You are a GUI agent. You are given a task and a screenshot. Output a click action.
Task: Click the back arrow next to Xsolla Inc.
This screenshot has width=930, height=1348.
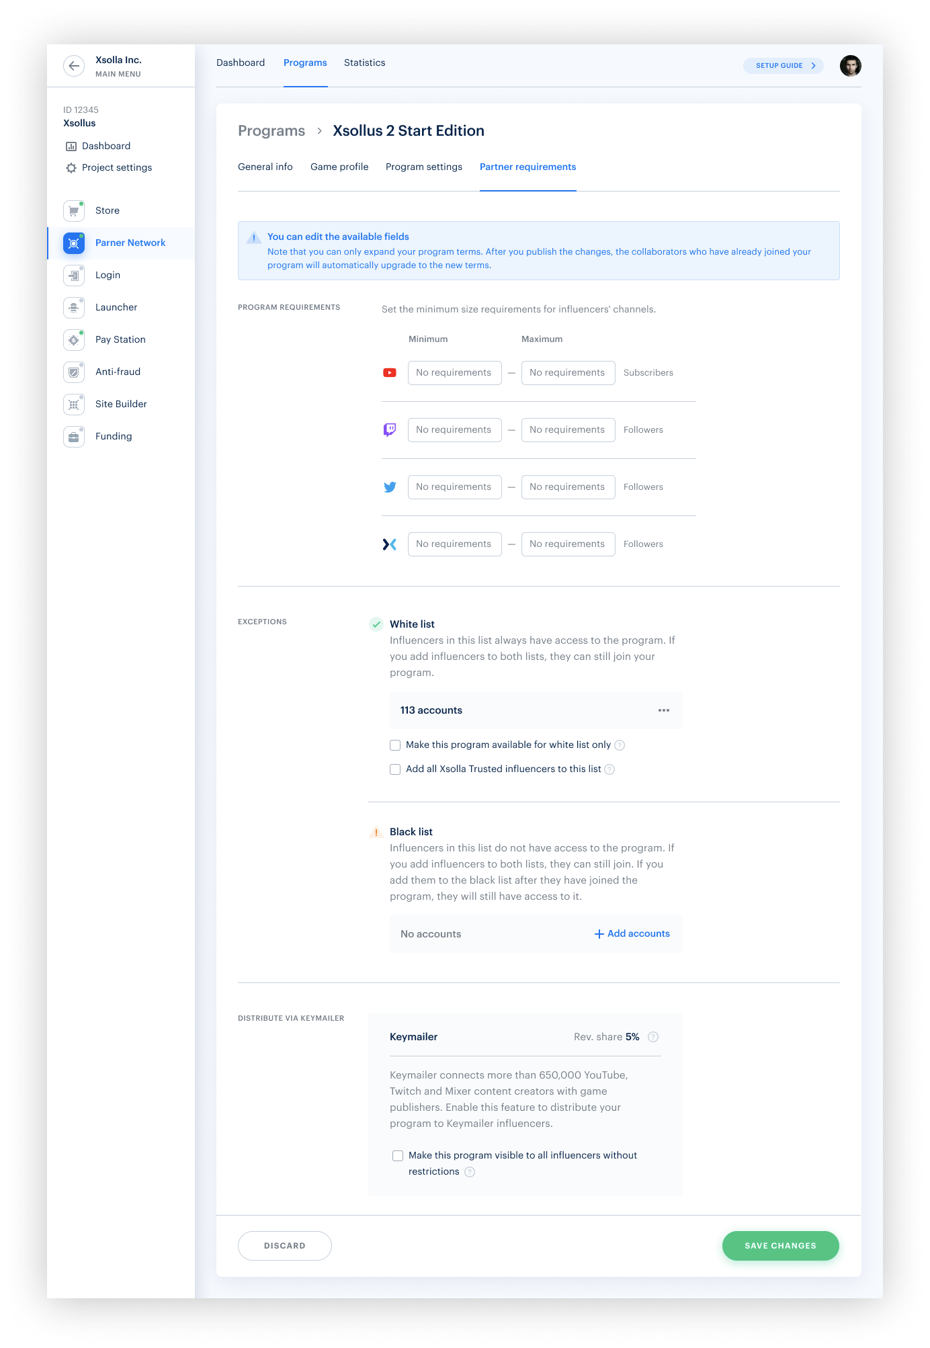[x=74, y=66]
